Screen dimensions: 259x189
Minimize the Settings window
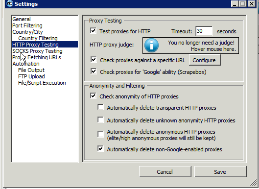point(235,3)
